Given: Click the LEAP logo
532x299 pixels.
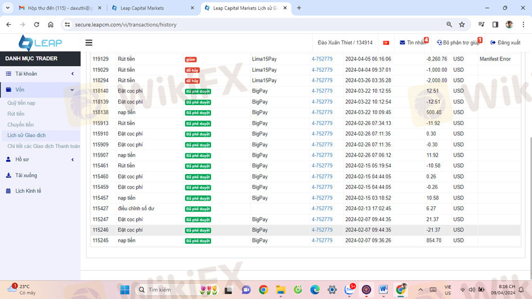Looking at the screenshot, I should [x=40, y=43].
